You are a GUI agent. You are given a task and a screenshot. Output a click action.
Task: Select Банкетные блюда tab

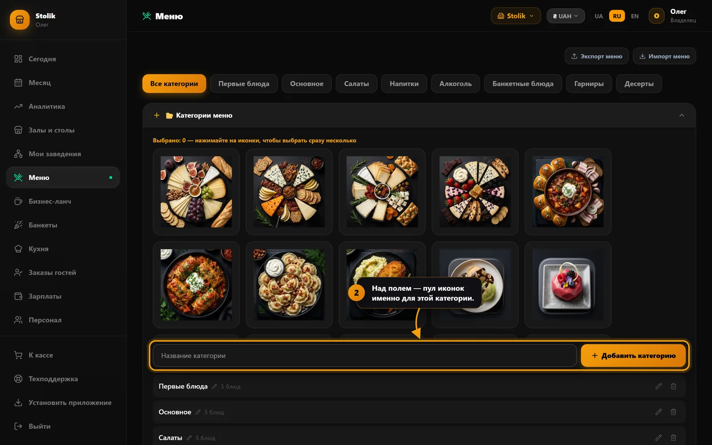(523, 84)
